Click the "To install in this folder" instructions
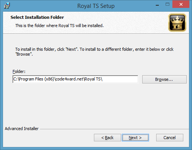The width and height of the screenshot is (192, 150). point(94,52)
